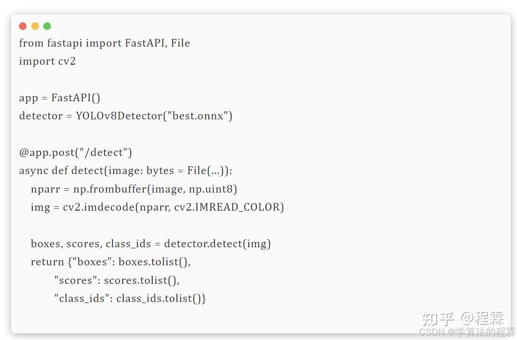Click the np.frombuffer line

[x=134, y=189]
